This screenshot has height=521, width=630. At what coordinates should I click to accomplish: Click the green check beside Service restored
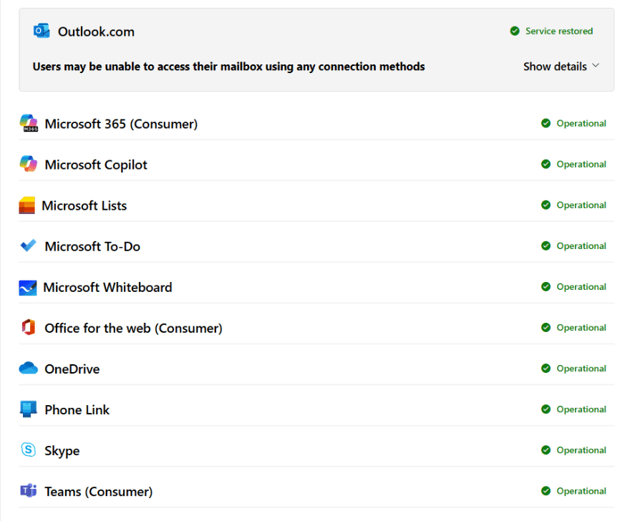click(x=514, y=31)
